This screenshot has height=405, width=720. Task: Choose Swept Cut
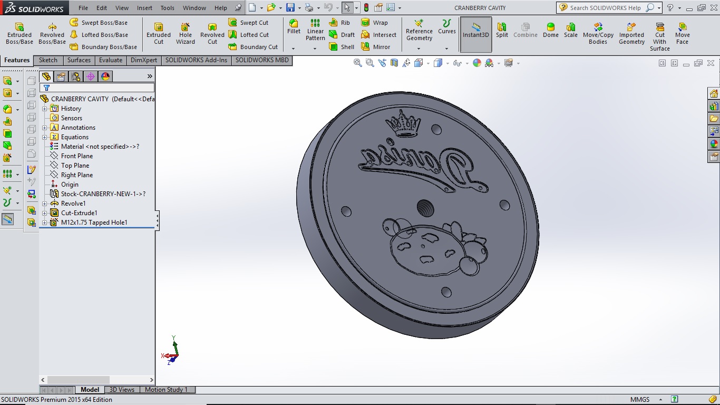[x=248, y=23]
